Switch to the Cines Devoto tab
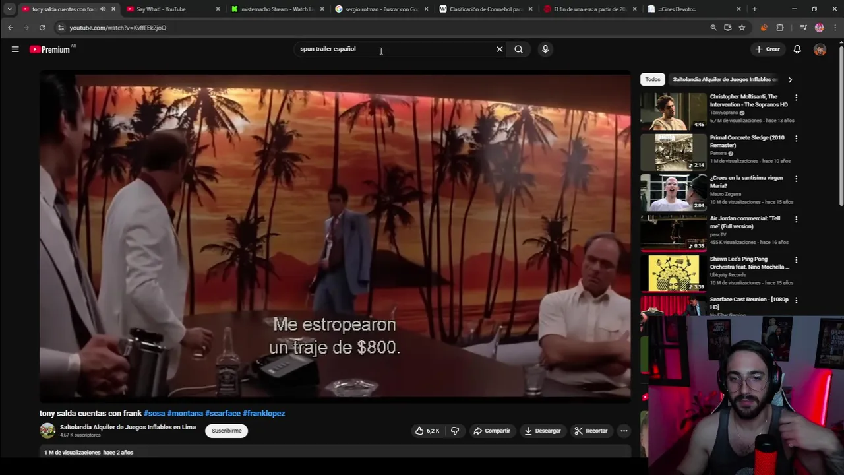 pyautogui.click(x=694, y=9)
